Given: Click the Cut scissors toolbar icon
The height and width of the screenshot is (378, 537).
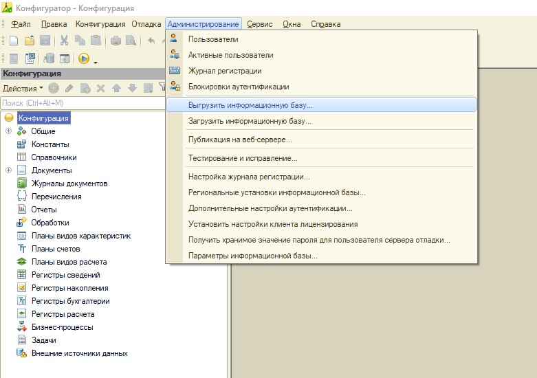Looking at the screenshot, I should tap(64, 41).
